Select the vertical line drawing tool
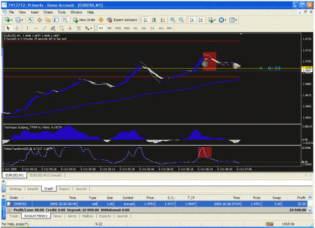This screenshot has height=228, width=315. [x=27, y=28]
